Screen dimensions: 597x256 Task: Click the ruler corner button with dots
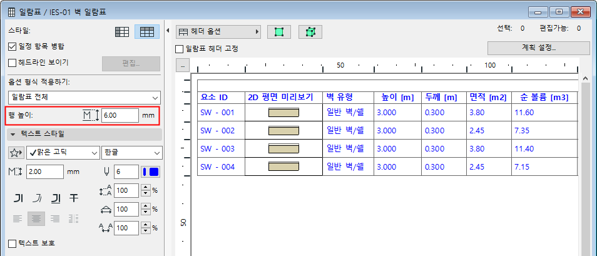pos(183,66)
